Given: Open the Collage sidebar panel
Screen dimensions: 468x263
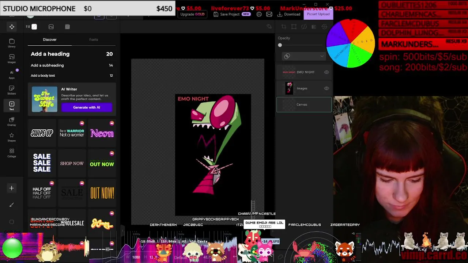Looking at the screenshot, I should tap(12, 153).
